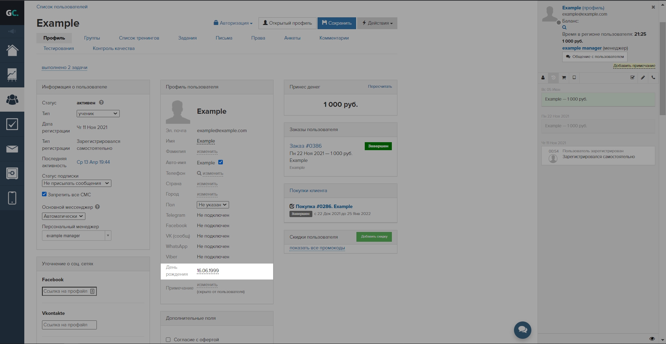
Task: Expand the Пол dropdown
Action: 212,205
